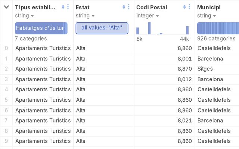Open string type dropdown under Tipus establi
Screen dimensions: 239x149
(x=24, y=16)
